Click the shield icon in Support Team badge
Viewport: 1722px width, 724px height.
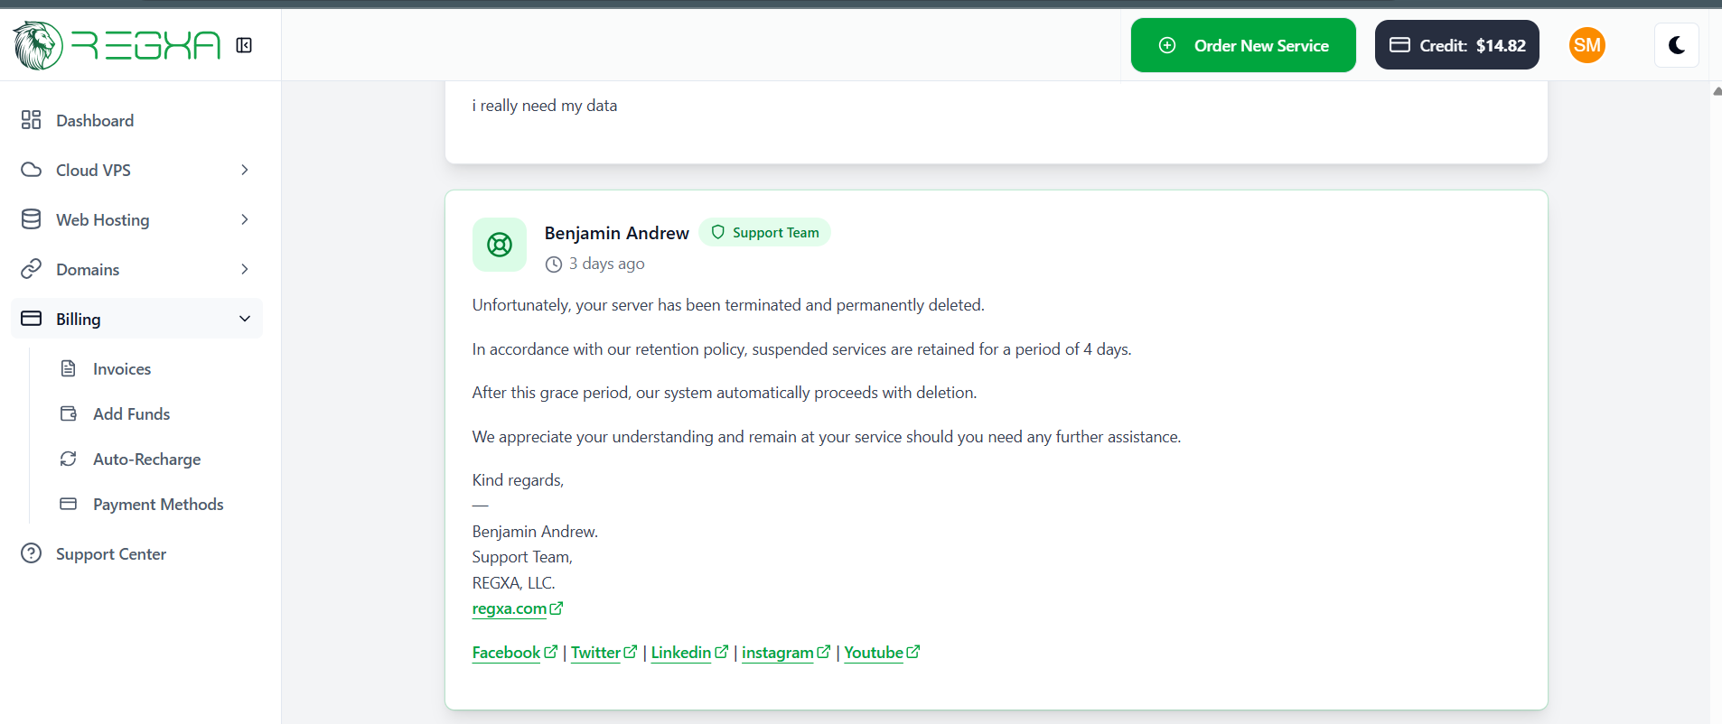(x=718, y=232)
